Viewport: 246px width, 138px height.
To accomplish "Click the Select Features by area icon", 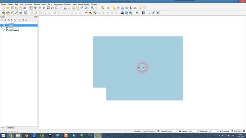I will pos(102,8).
